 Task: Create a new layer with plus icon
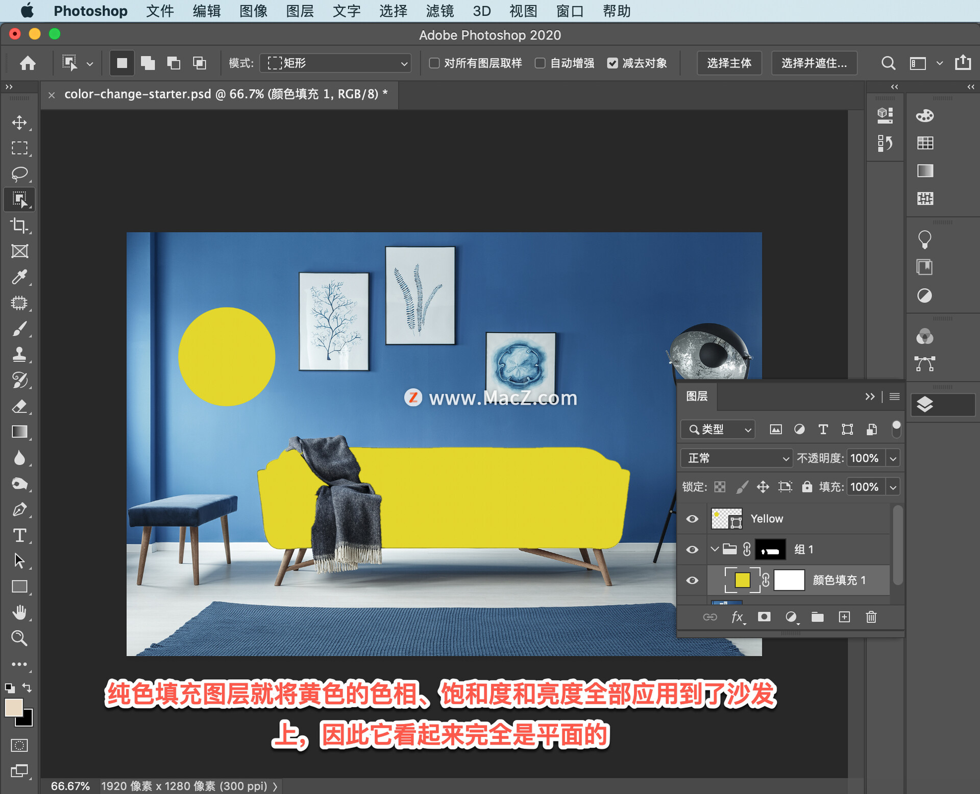tap(844, 617)
